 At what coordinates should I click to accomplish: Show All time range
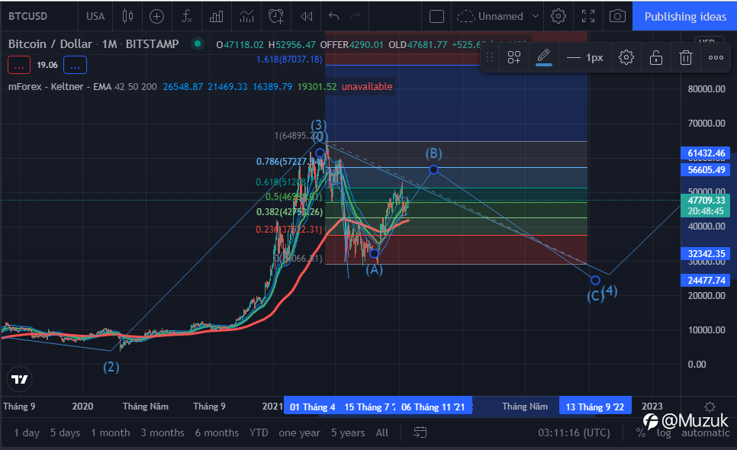[x=382, y=432]
